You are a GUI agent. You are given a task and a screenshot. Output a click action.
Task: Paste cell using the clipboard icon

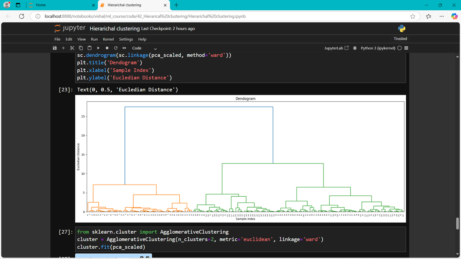(x=89, y=48)
